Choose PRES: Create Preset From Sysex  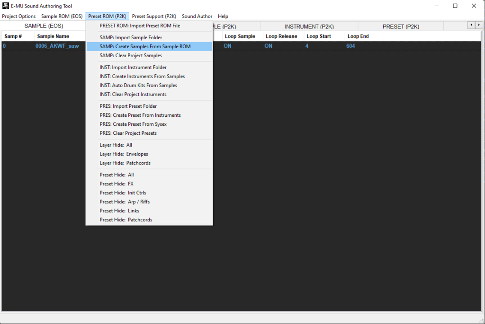(x=149, y=124)
